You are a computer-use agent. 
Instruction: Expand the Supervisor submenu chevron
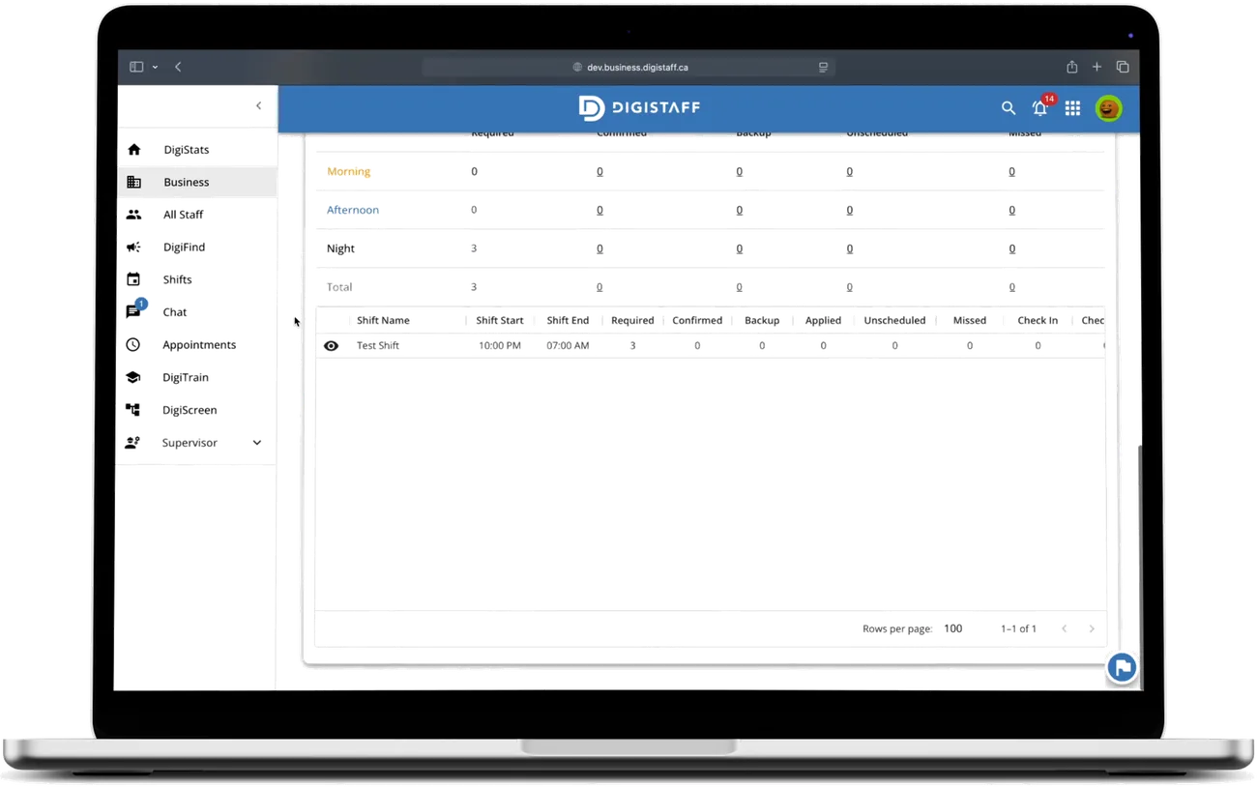(x=257, y=443)
